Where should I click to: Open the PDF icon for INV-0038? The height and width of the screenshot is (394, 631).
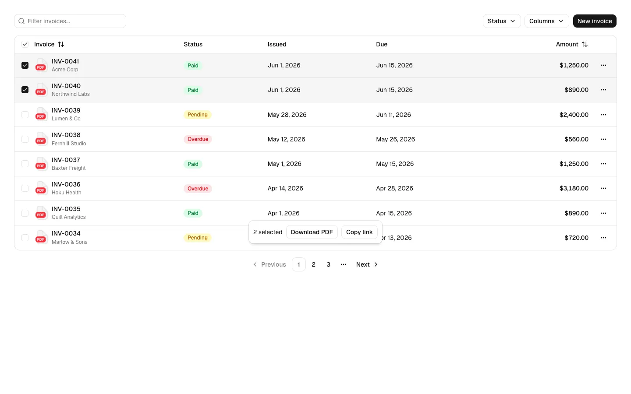(x=41, y=139)
